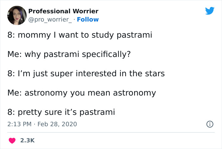Click the line 'mommy I want to study pastrami'
The height and width of the screenshot is (149, 222).
[x=80, y=35]
